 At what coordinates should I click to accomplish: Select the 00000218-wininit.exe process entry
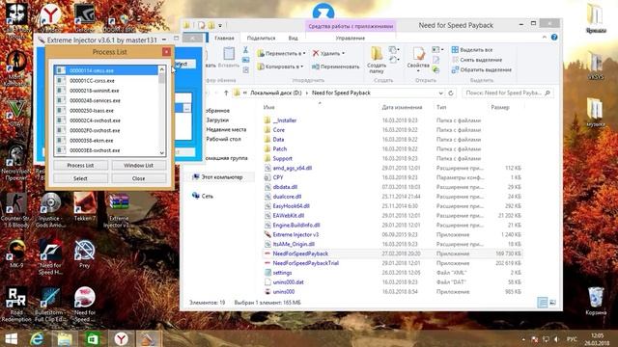[x=106, y=91]
